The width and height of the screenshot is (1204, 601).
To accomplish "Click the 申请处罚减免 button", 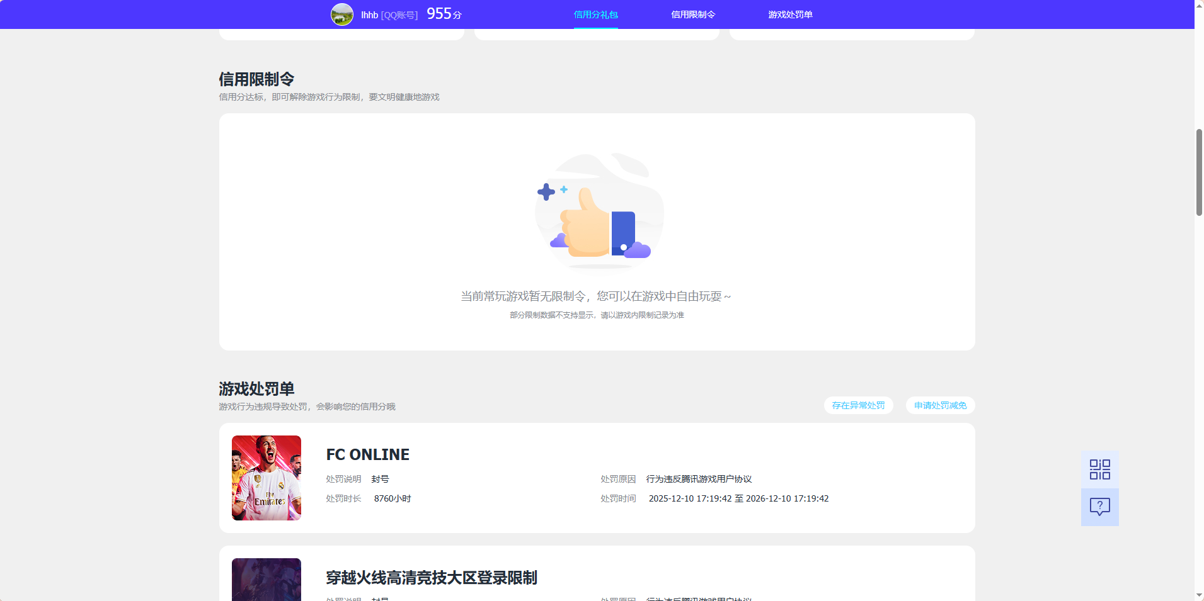I will click(x=940, y=405).
